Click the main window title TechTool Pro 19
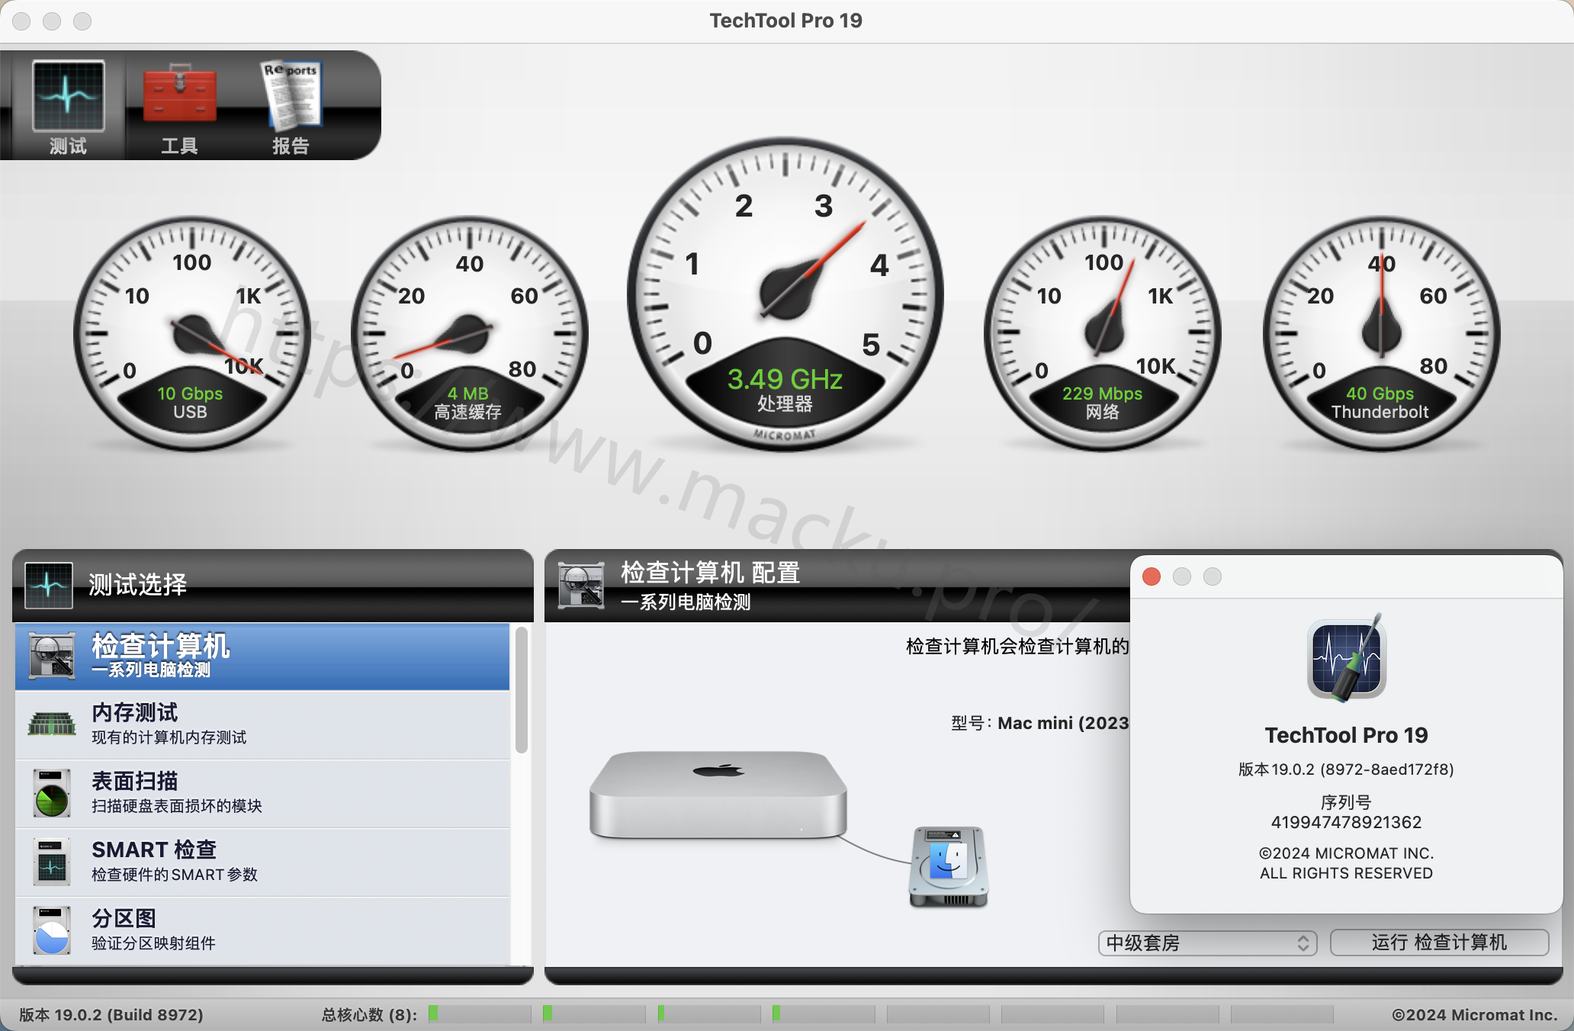Image resolution: width=1574 pixels, height=1031 pixels. tap(786, 21)
